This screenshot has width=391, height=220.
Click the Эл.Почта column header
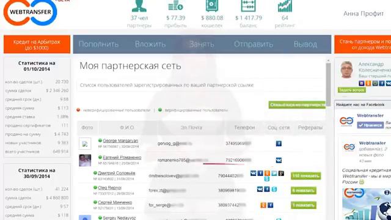pyautogui.click(x=191, y=128)
